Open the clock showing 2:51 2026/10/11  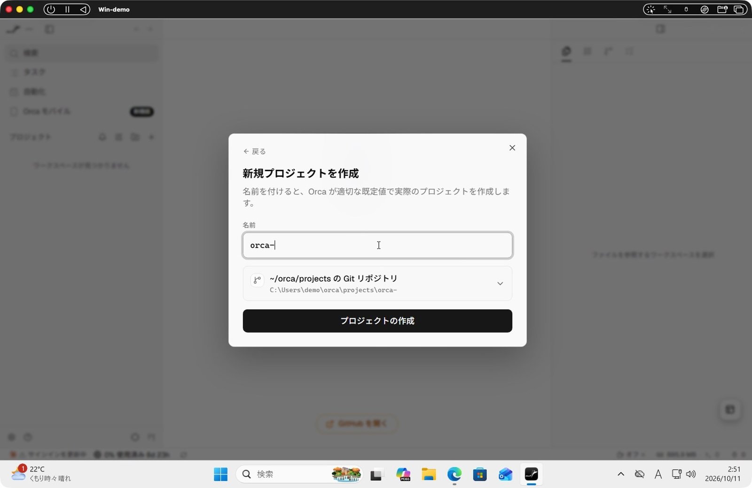pos(722,474)
